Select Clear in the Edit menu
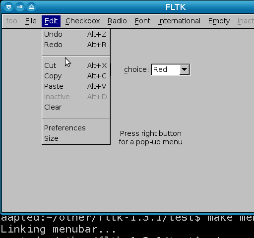The image size is (254, 238). point(76,107)
